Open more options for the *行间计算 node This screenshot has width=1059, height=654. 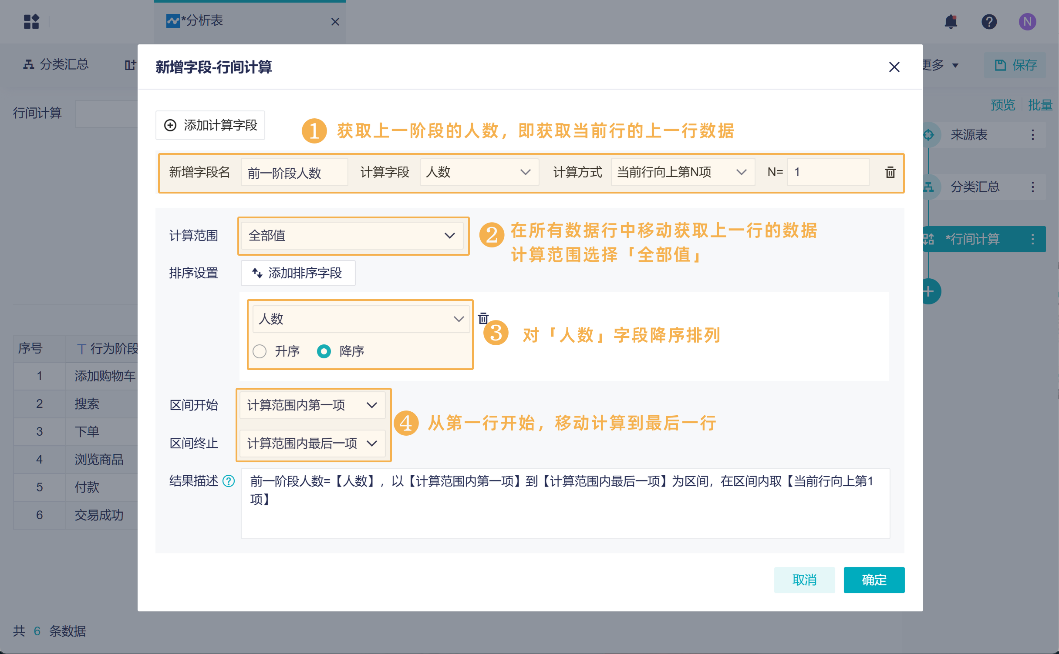[1032, 239]
